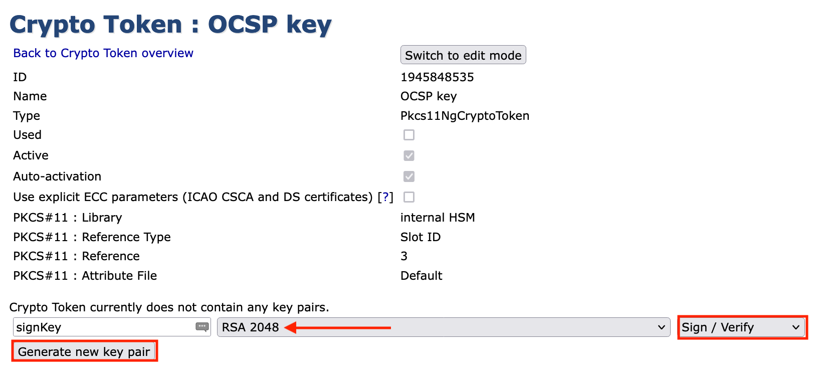
Task: Focus the signKey alias text field
Action: (x=103, y=327)
